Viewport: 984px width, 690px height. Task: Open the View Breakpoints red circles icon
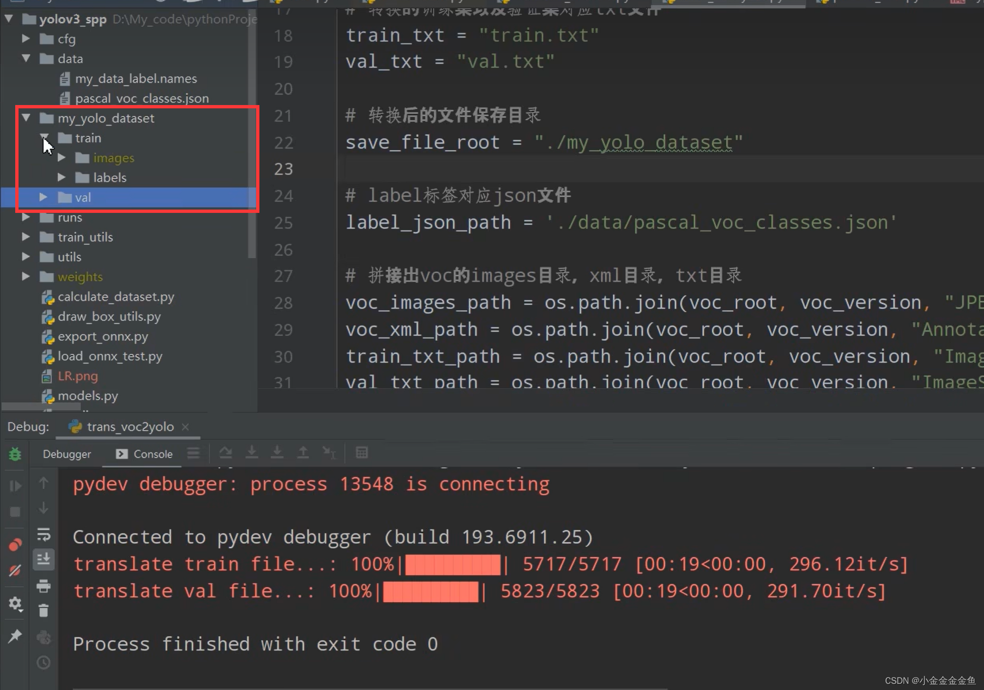tap(15, 545)
